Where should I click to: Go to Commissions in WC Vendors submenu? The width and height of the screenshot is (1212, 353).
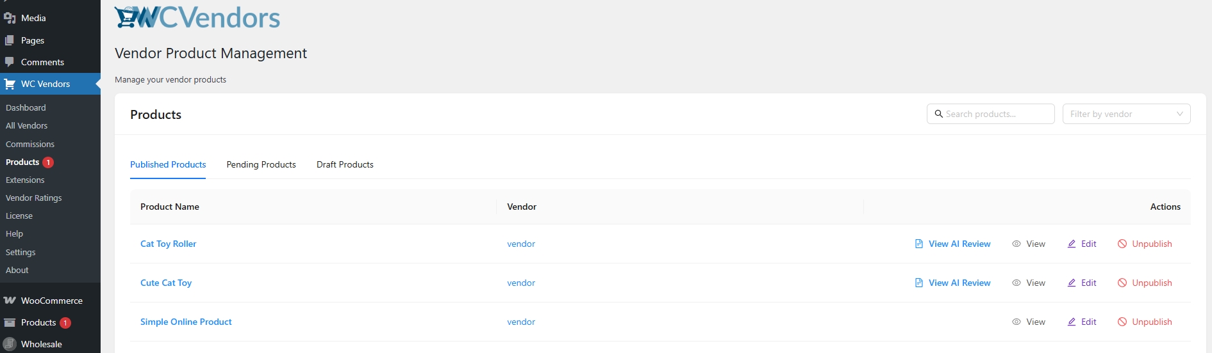click(x=30, y=144)
